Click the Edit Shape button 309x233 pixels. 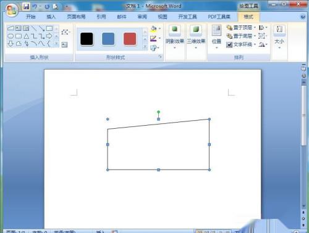pyautogui.click(x=66, y=32)
